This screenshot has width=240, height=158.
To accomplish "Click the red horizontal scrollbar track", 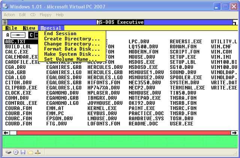I will (123, 133).
